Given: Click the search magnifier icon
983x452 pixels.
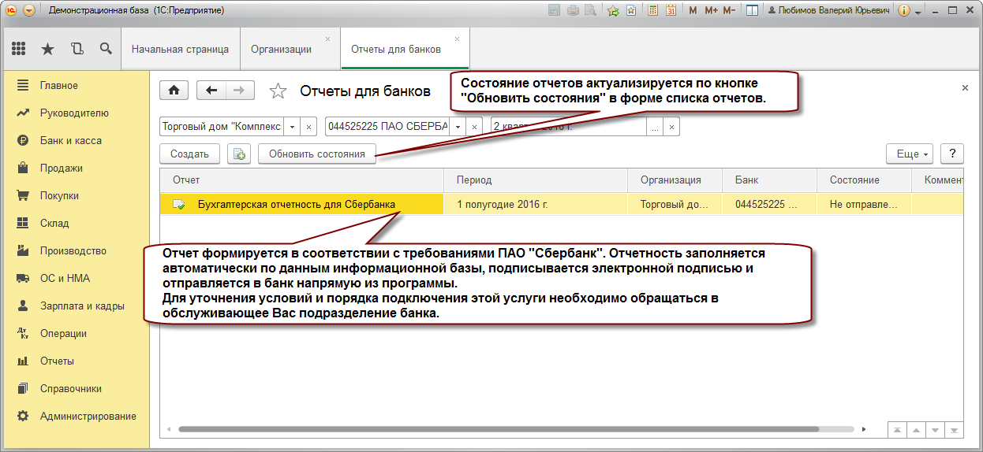Looking at the screenshot, I should pyautogui.click(x=106, y=49).
